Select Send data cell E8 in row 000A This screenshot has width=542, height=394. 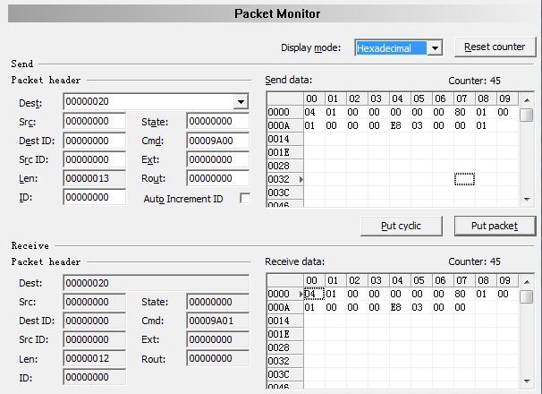[x=400, y=125]
